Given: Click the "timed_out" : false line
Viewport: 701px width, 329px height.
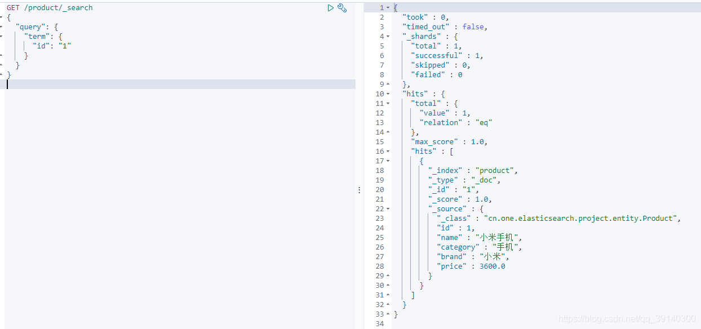Looking at the screenshot, I should [x=445, y=27].
